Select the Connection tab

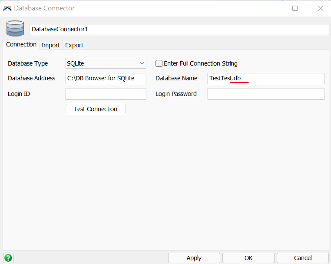[21, 45]
